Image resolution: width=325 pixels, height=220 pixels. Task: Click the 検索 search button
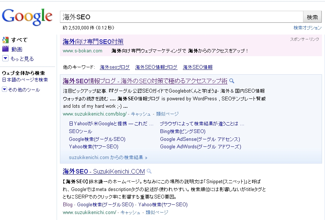[312, 17]
